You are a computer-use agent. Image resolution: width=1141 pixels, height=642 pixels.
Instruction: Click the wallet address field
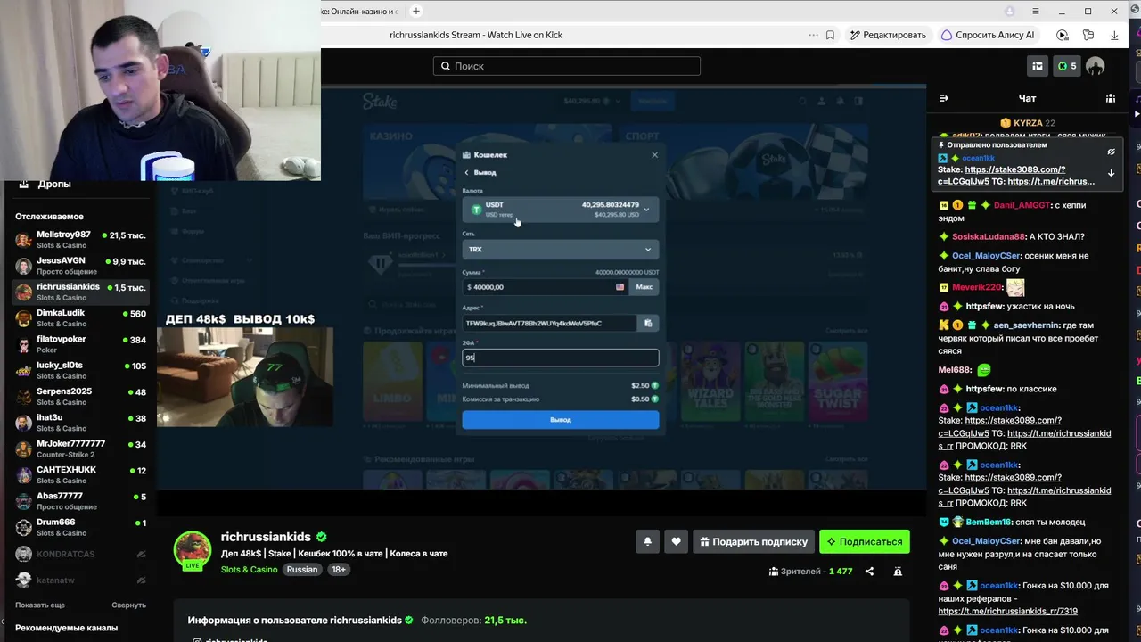pos(550,323)
